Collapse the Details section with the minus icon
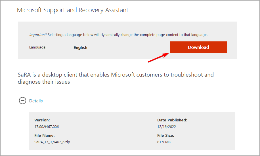This screenshot has height=156, width=260. coord(22,101)
